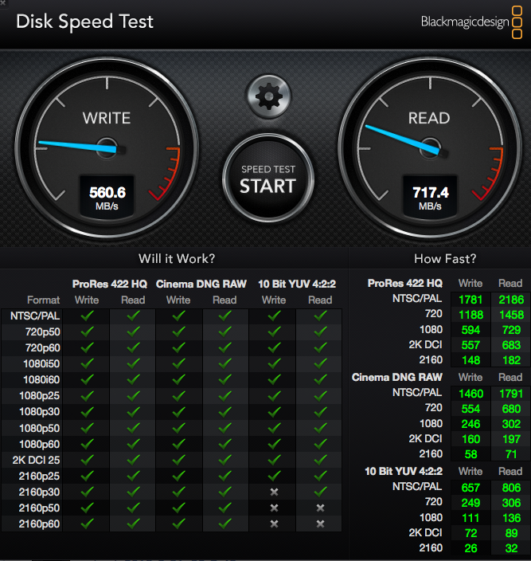This screenshot has width=531, height=561.
Task: Click the Cinema DNG 1080 write value 246
Action: pyautogui.click(x=470, y=424)
